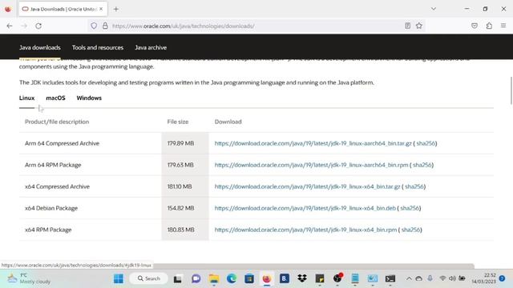Viewport: 513px width, 288px height.
Task: Open Task View from the taskbar
Action: (x=178, y=278)
